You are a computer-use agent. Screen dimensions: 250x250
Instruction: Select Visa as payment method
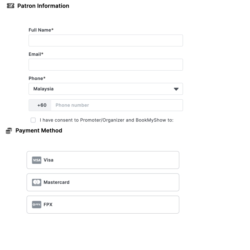point(103,160)
